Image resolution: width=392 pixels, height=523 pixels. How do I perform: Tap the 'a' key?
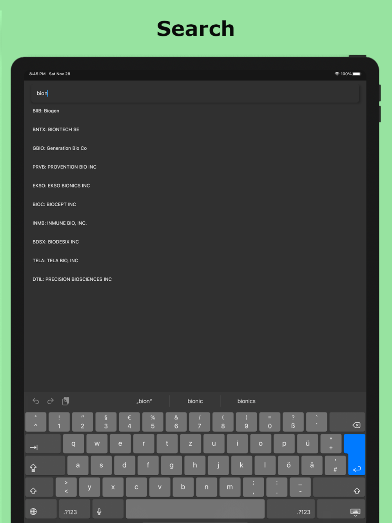[78, 465]
